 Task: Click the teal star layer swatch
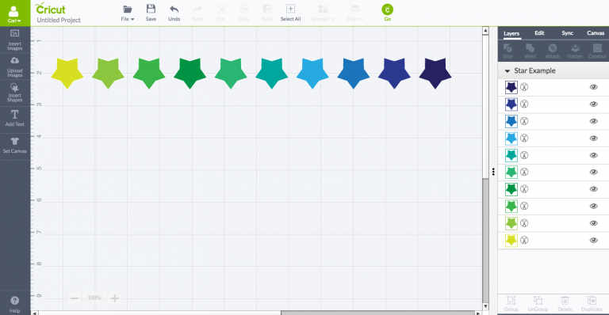point(511,155)
